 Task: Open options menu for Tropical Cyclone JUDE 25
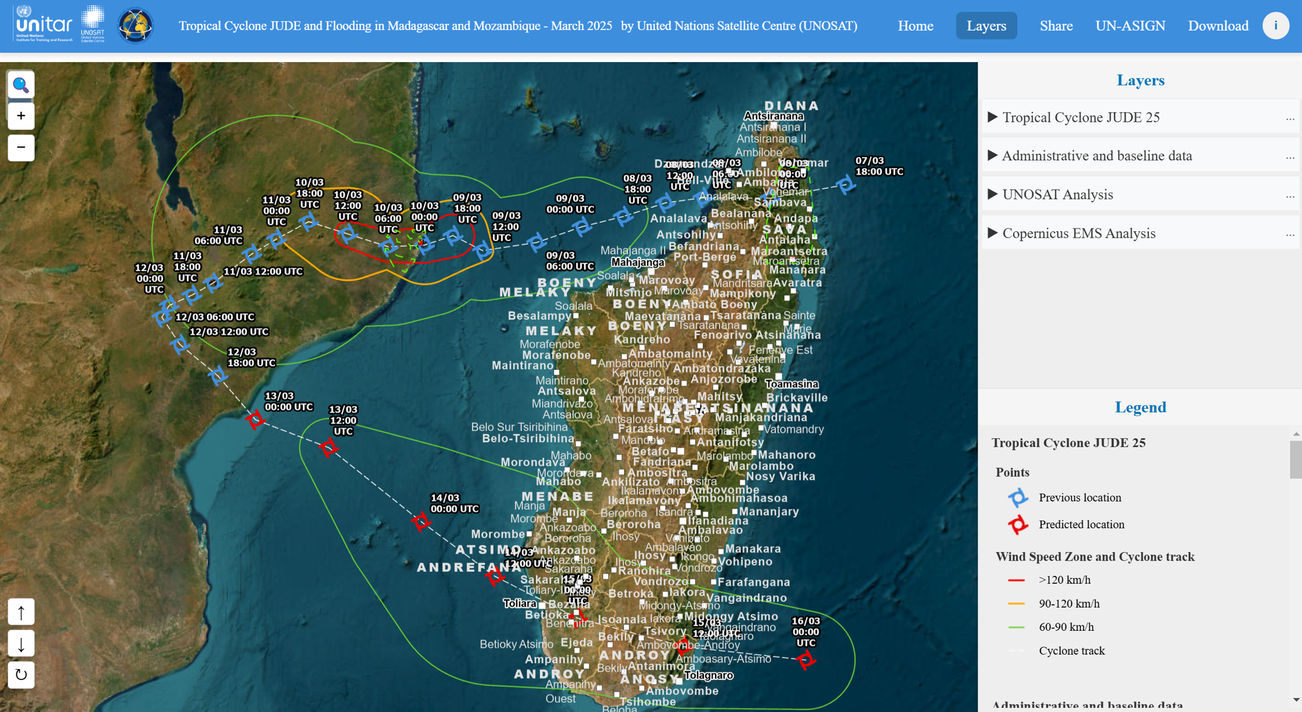click(x=1290, y=118)
